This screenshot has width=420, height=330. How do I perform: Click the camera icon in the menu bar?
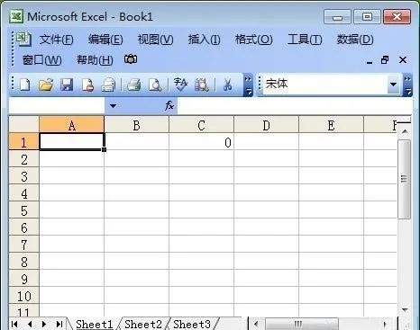click(131, 59)
